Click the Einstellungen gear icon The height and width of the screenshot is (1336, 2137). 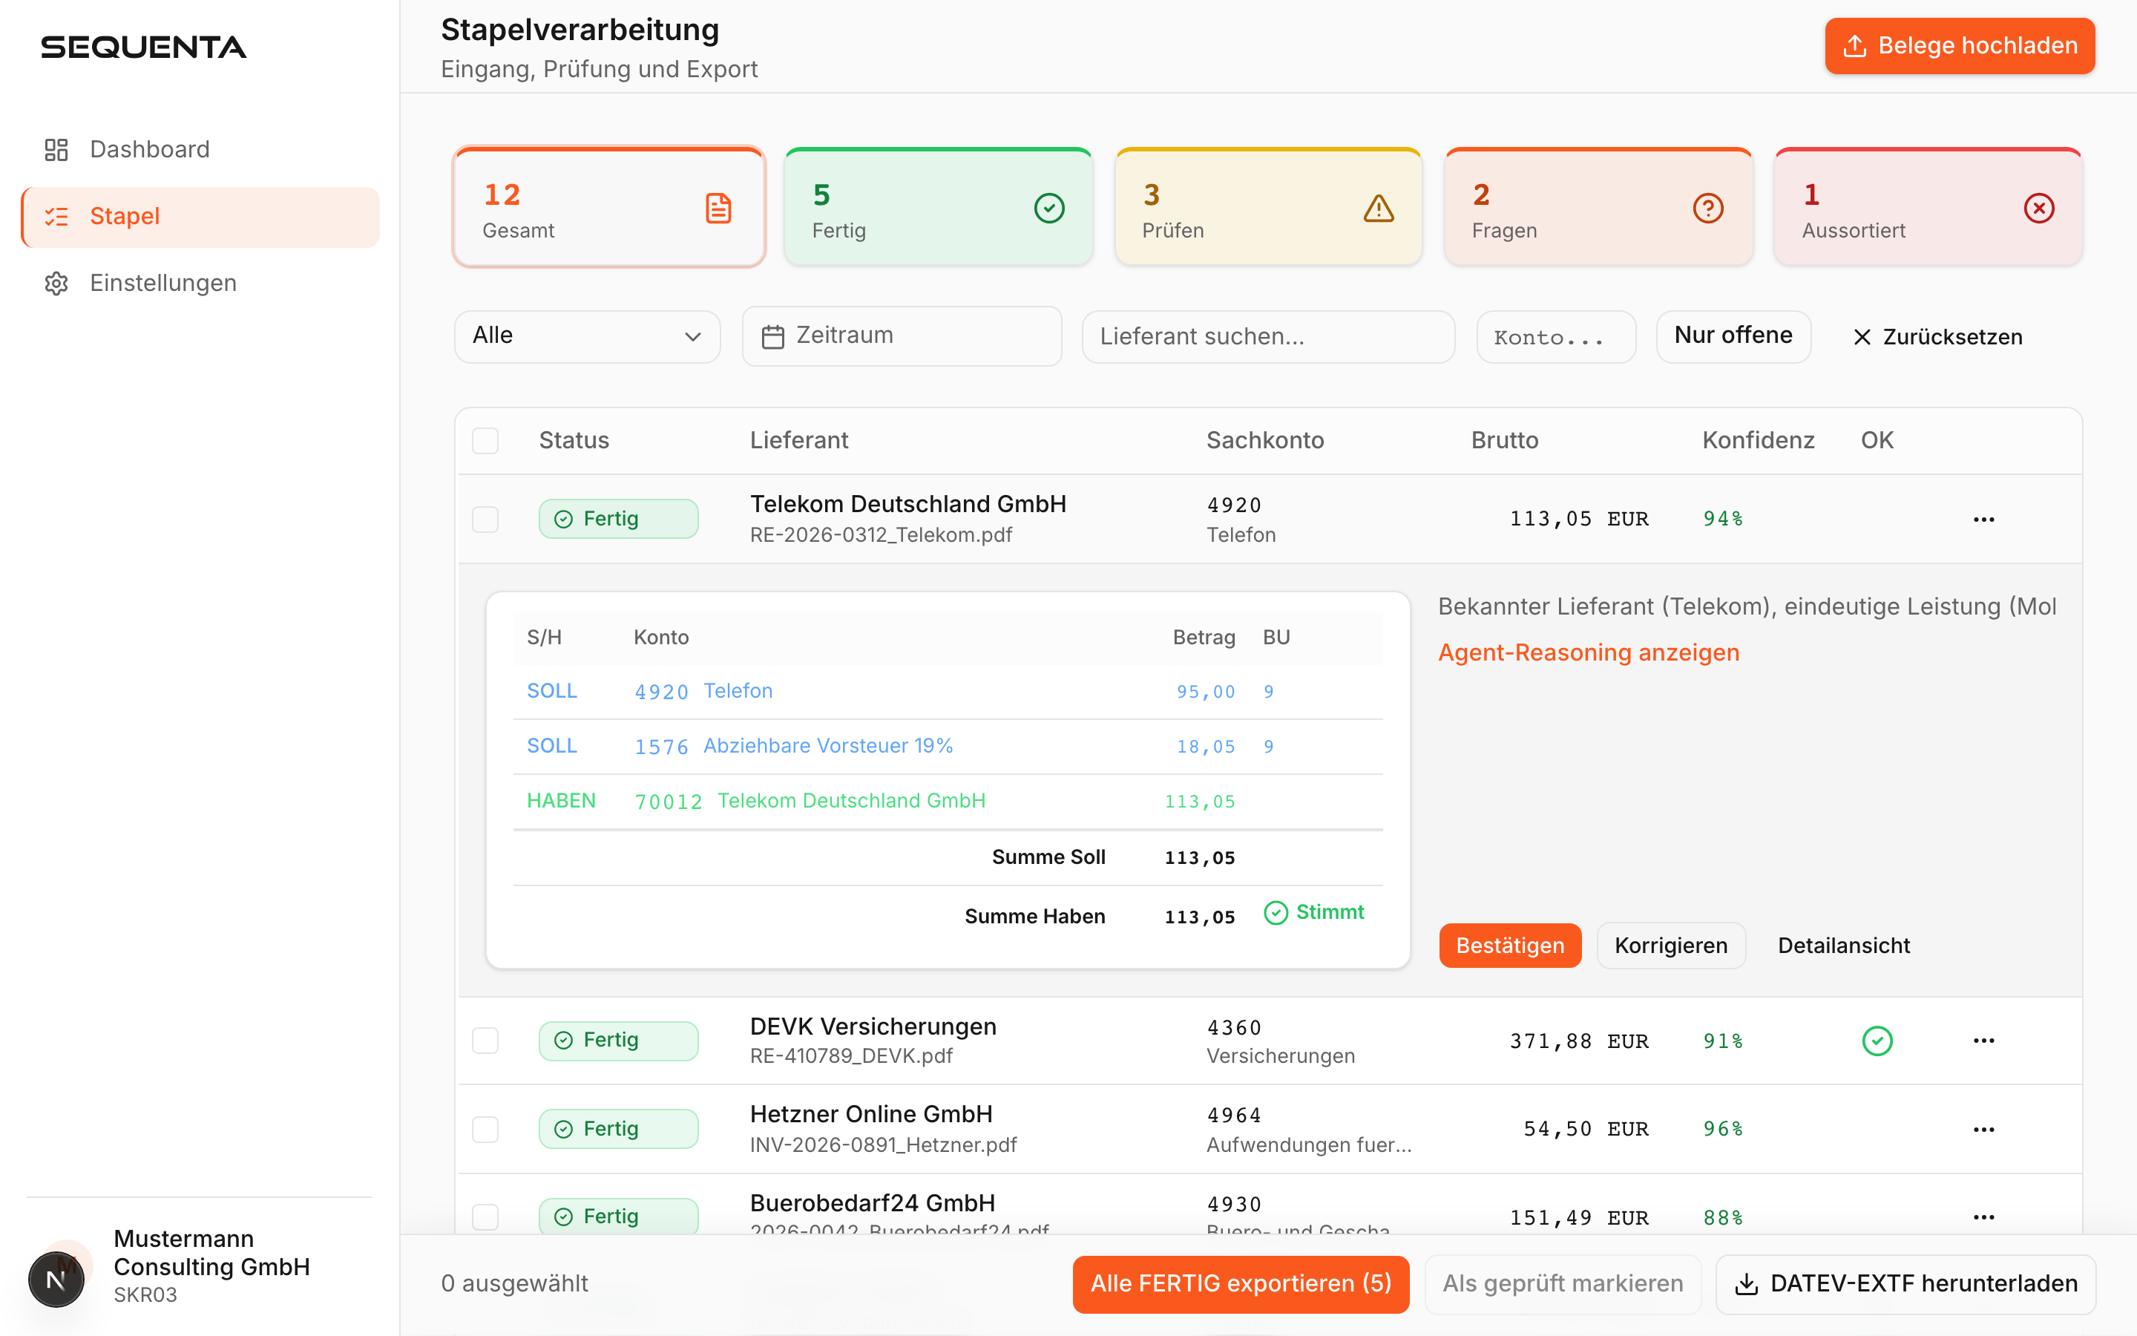[x=56, y=283]
